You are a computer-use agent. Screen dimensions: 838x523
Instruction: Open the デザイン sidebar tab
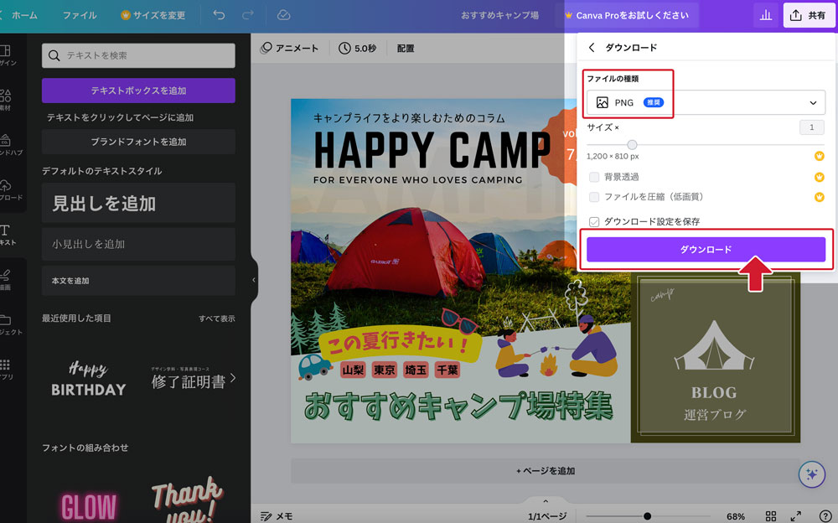click(7, 55)
